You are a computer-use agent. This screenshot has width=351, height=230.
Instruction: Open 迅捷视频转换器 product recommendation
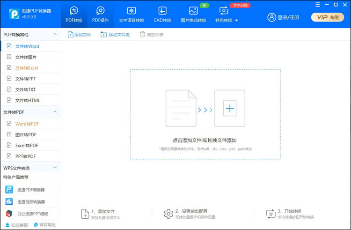pyautogui.click(x=31, y=202)
